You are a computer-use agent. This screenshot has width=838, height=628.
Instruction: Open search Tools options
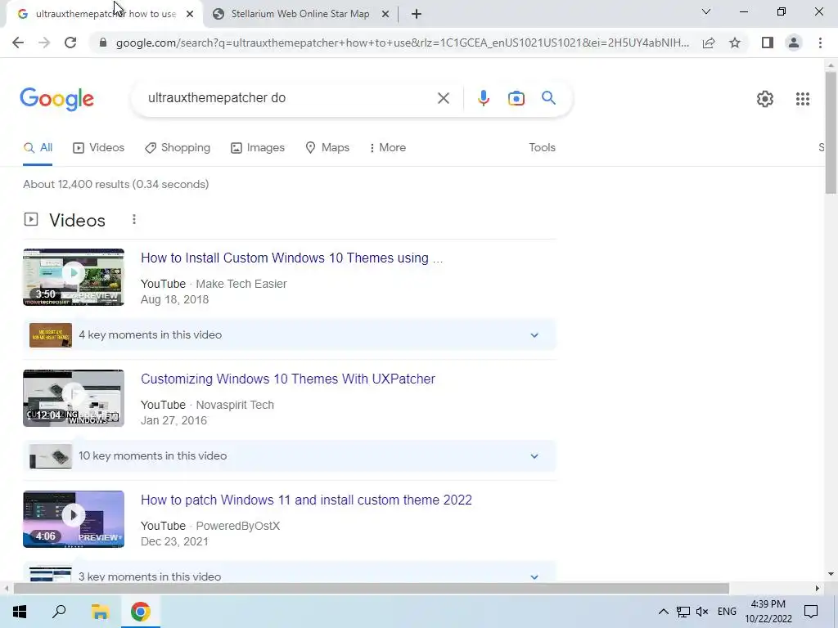pos(542,148)
